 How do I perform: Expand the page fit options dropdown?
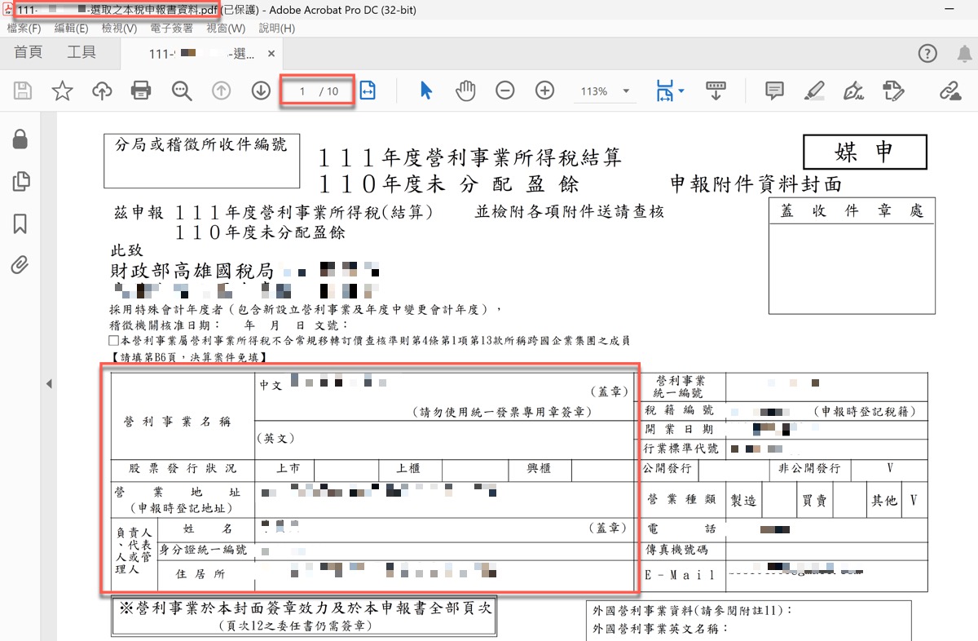tap(681, 91)
